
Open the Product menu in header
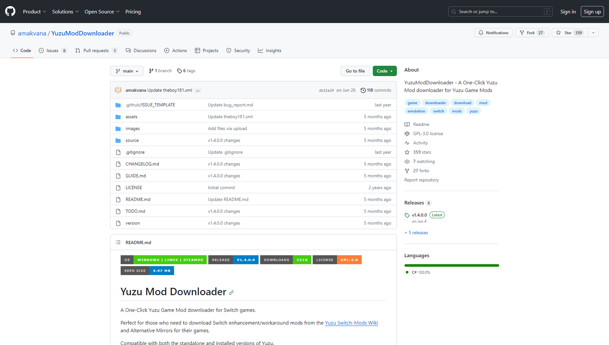(34, 12)
